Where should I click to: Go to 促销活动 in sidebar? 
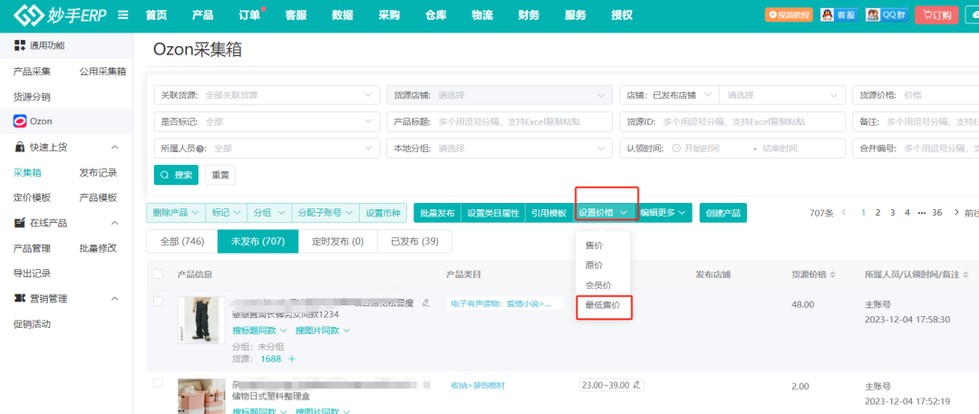(32, 324)
